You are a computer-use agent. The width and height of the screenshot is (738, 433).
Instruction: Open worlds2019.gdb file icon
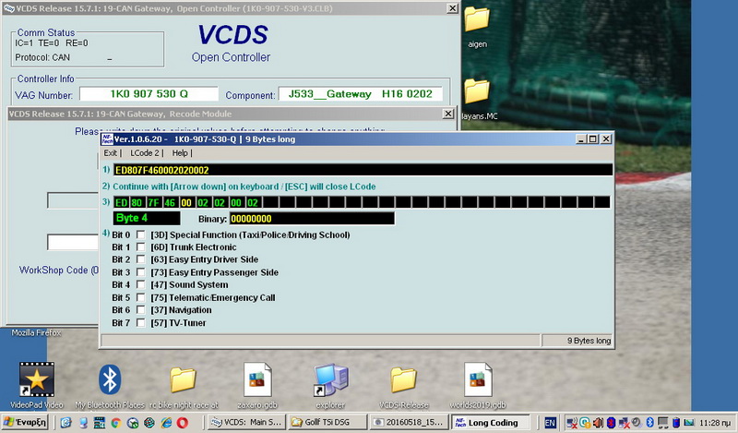coord(478,379)
